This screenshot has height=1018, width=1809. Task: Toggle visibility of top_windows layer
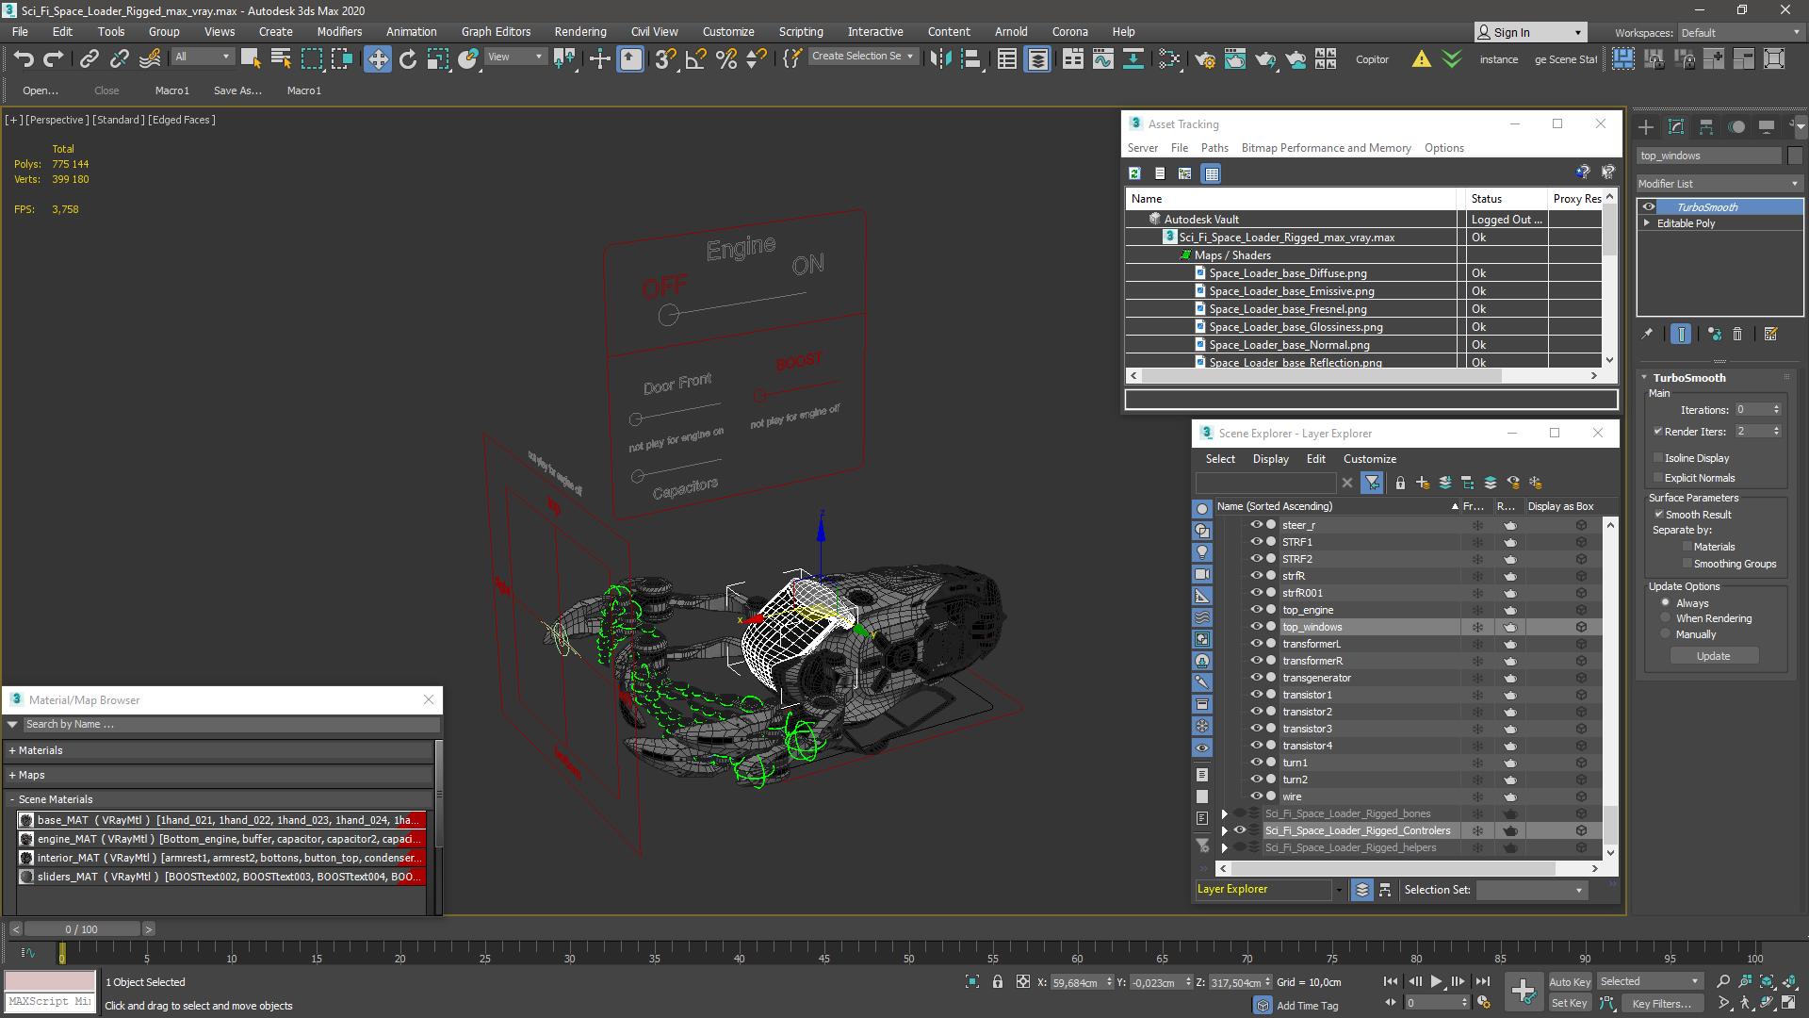click(x=1254, y=627)
